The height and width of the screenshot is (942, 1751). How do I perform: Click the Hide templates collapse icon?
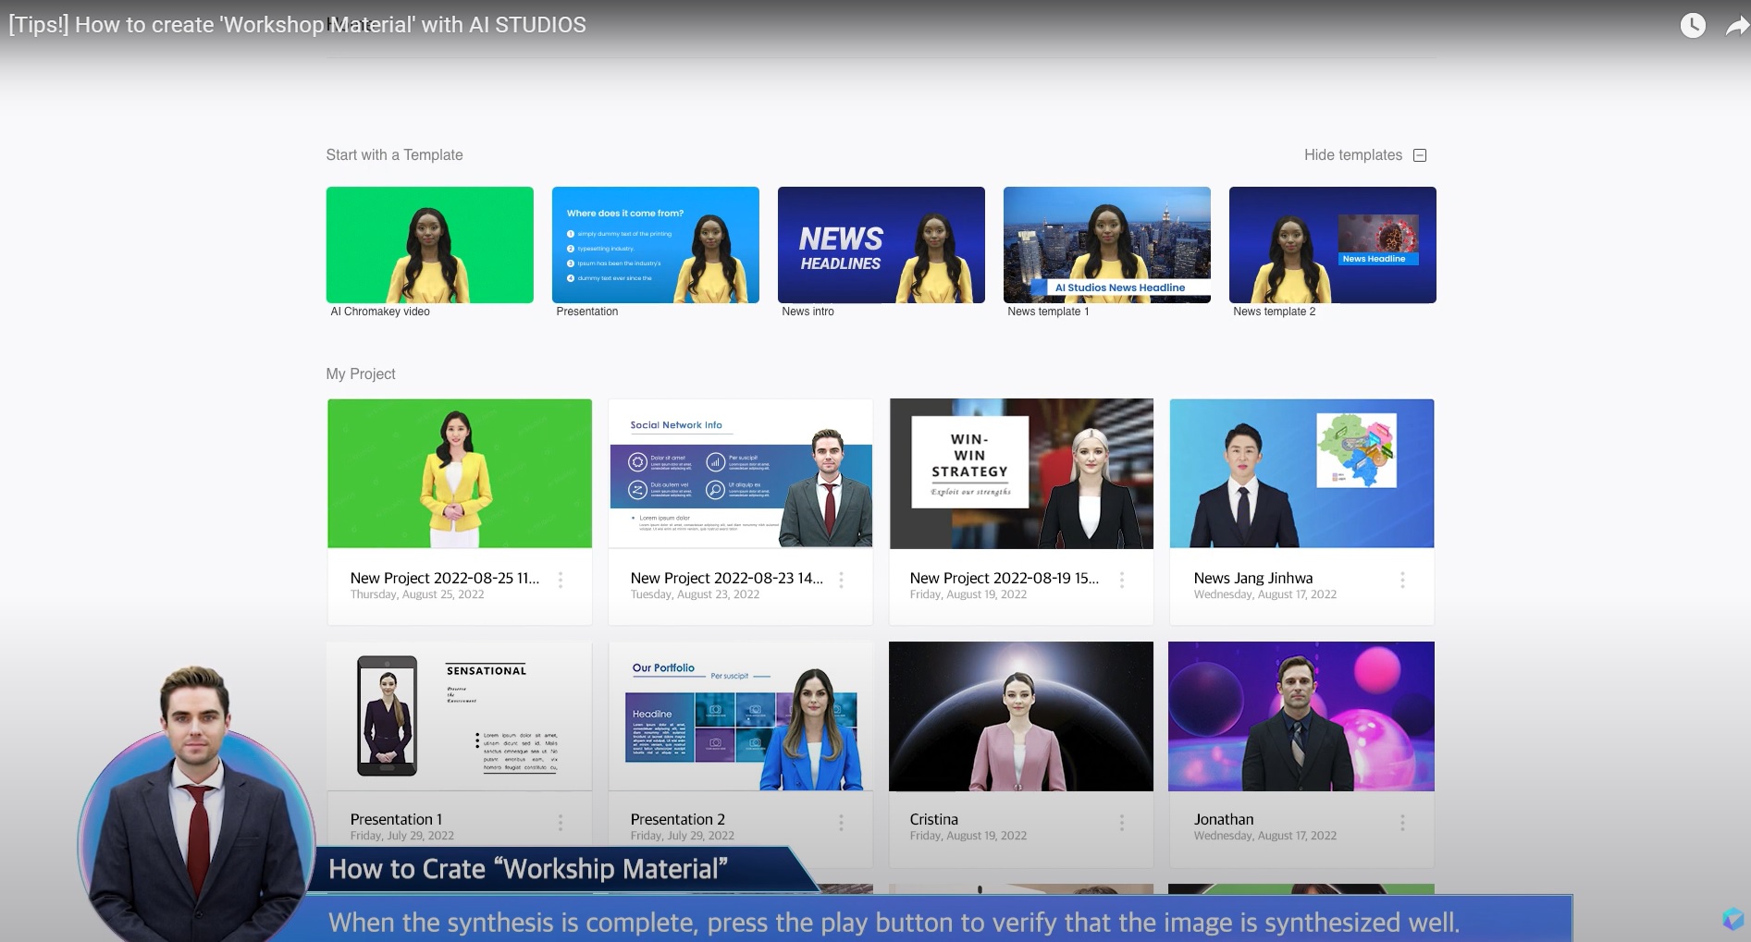[1420, 155]
